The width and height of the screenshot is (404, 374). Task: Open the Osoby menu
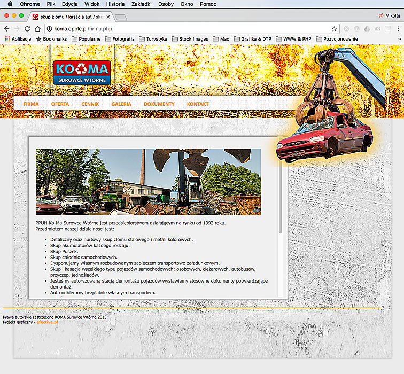(166, 4)
